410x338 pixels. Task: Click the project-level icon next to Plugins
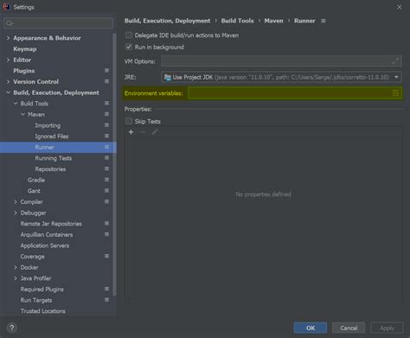[x=106, y=71]
